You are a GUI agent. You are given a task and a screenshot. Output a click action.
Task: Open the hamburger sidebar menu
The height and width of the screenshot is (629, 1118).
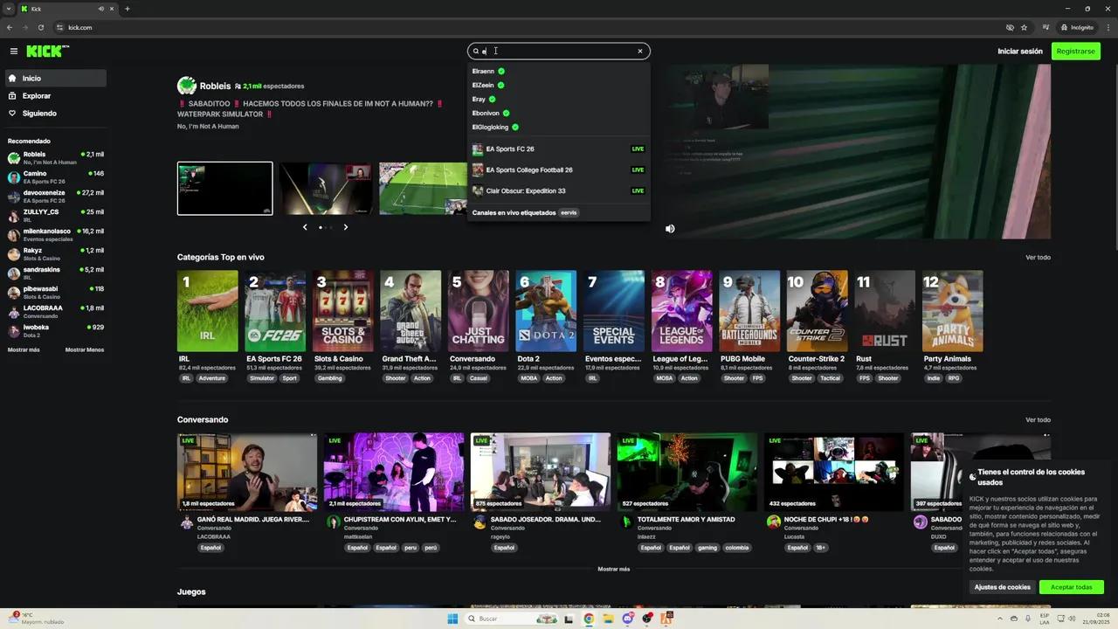click(x=14, y=52)
